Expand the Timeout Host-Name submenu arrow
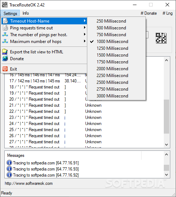The height and width of the screenshot is (197, 176). (x=85, y=21)
